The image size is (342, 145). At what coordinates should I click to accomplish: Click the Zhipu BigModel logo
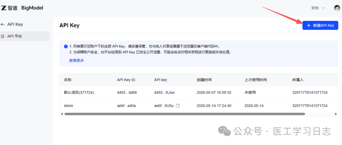(x=22, y=8)
